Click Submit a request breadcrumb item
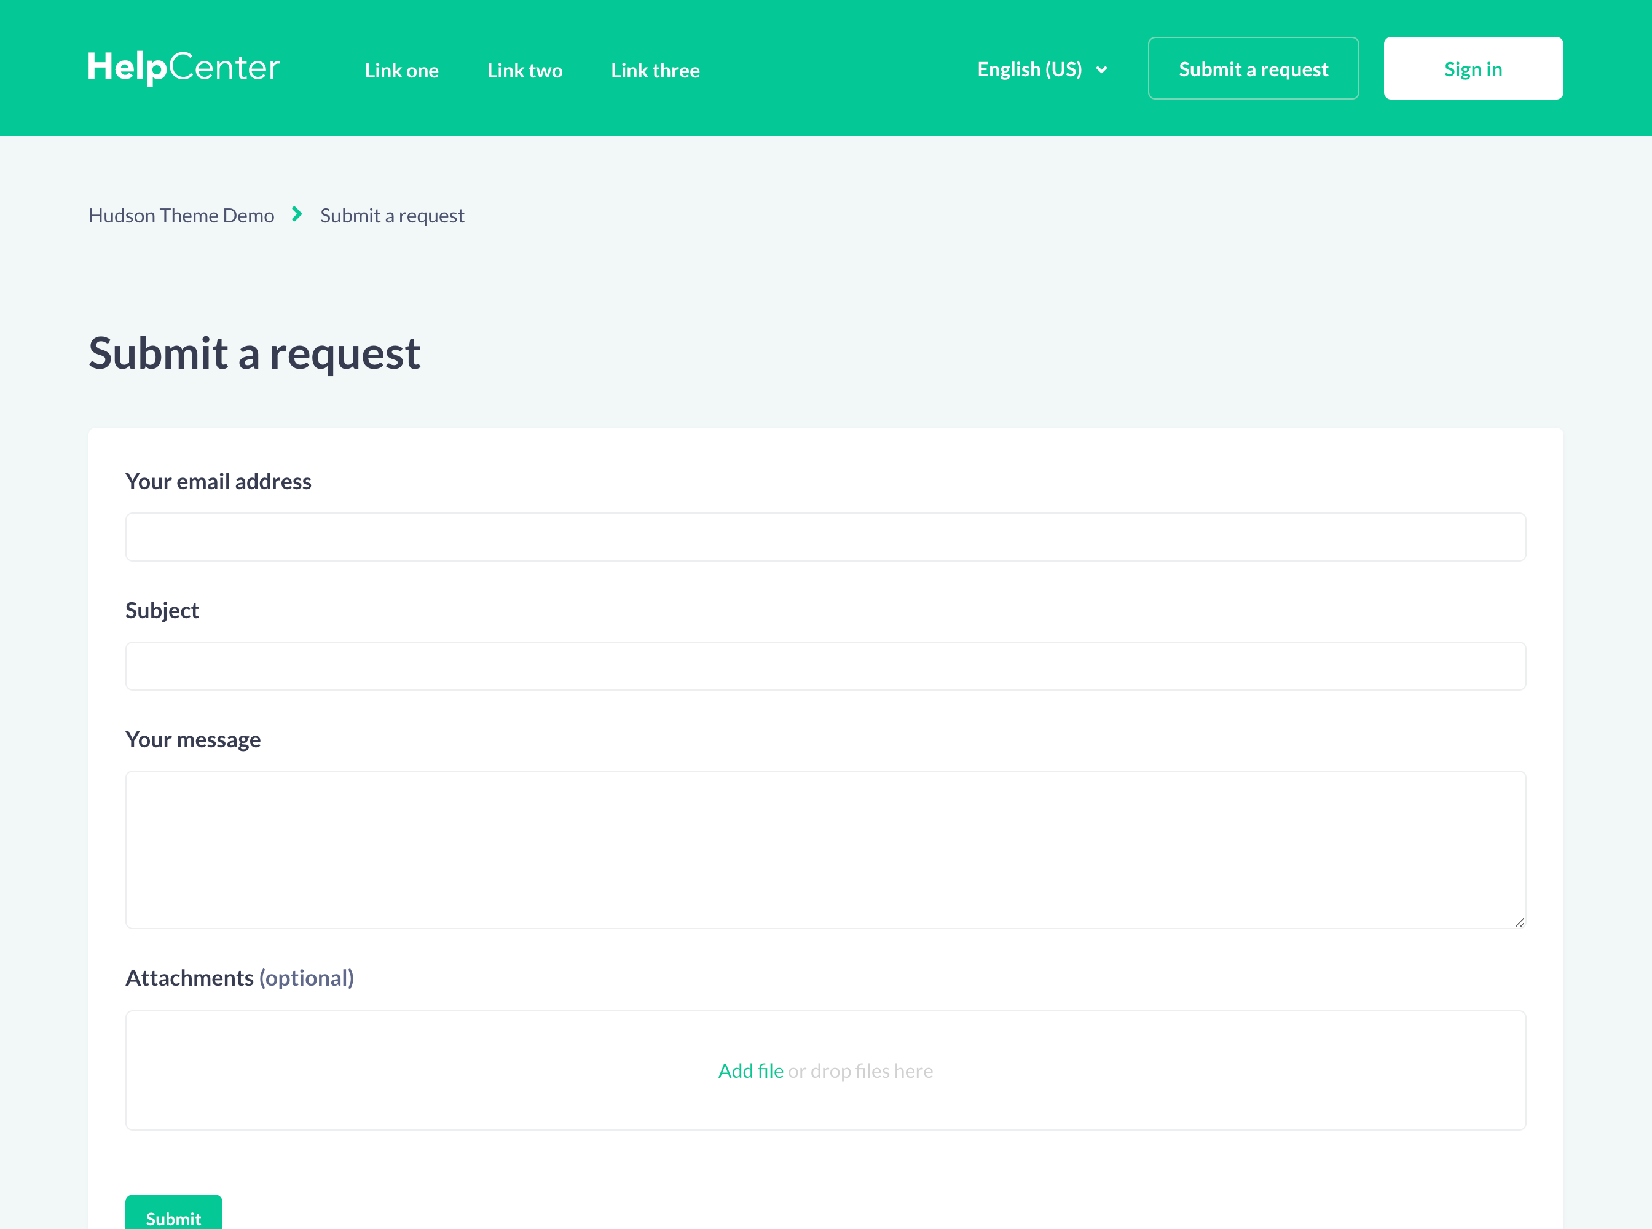Image resolution: width=1652 pixels, height=1229 pixels. tap(392, 216)
